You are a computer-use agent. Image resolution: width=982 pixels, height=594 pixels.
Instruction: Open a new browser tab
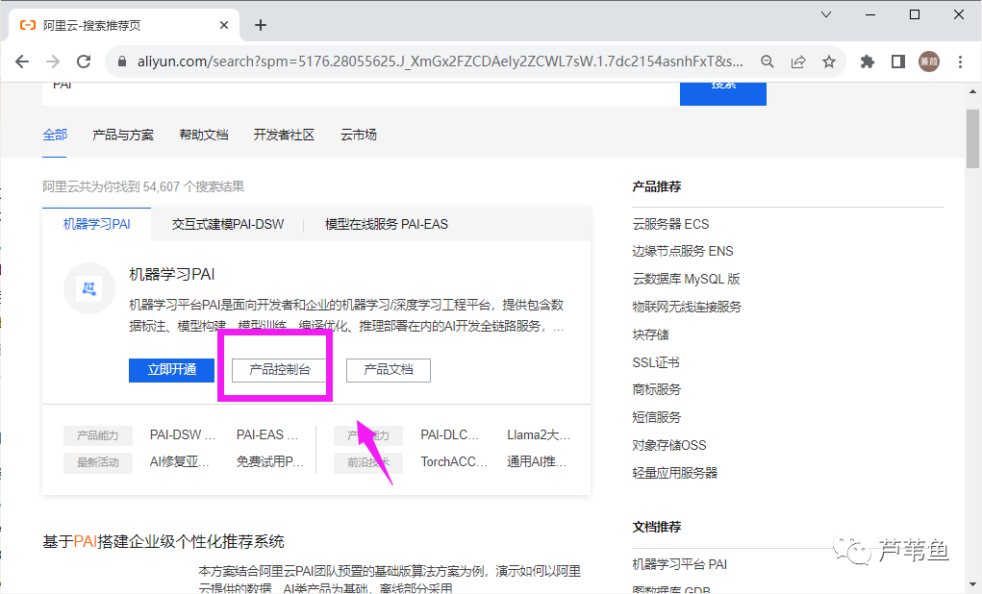pos(261,25)
